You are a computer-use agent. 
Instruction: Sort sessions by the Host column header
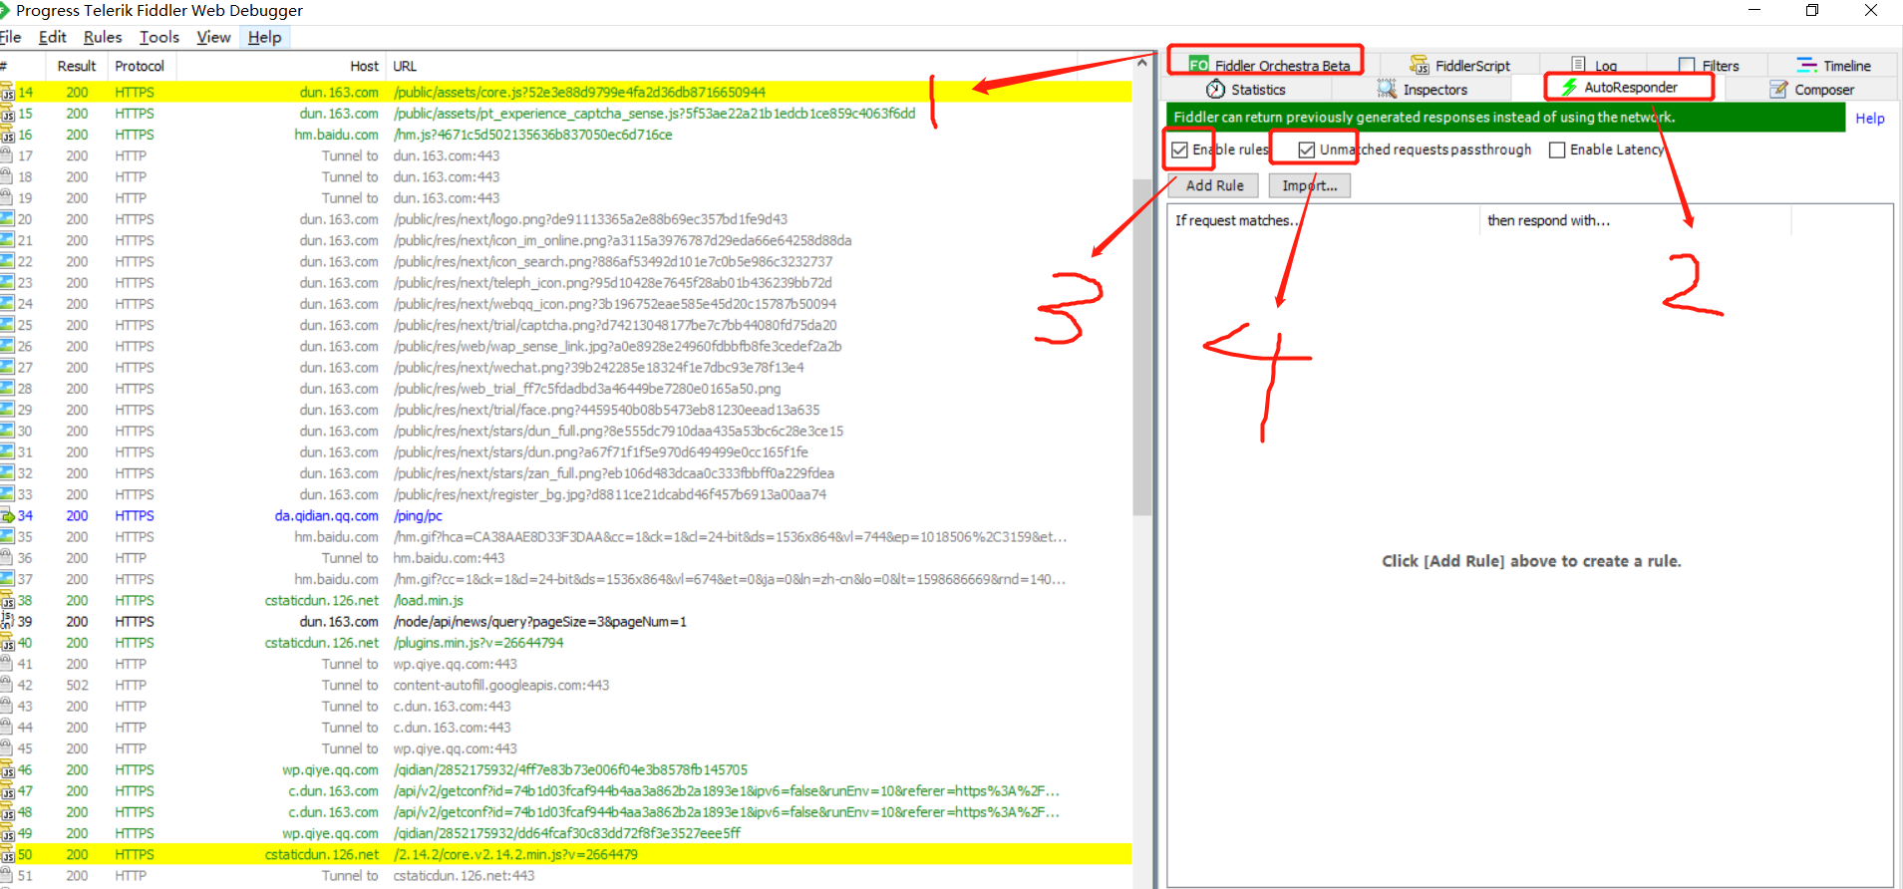pos(281,66)
